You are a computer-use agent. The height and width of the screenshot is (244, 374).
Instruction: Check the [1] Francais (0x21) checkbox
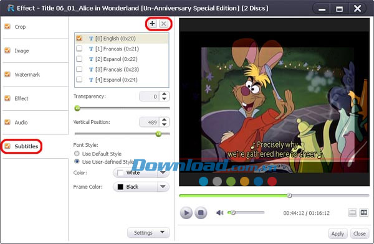[x=79, y=49]
